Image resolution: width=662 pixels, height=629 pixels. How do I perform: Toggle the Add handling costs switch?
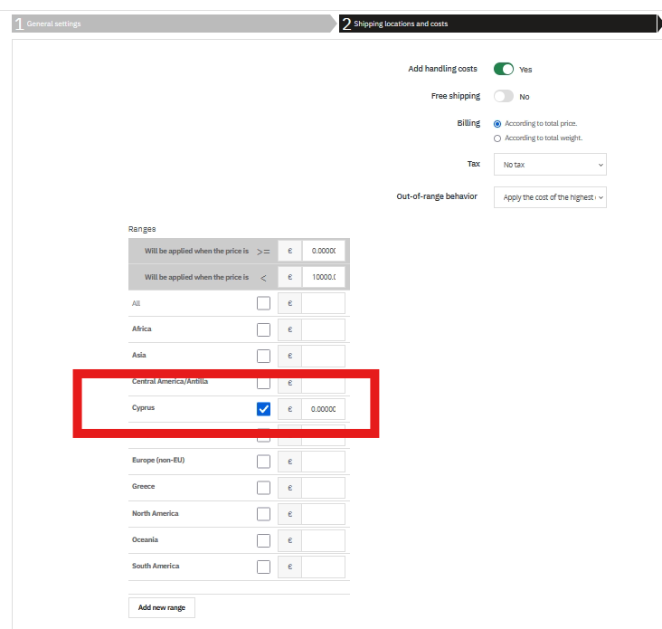504,69
